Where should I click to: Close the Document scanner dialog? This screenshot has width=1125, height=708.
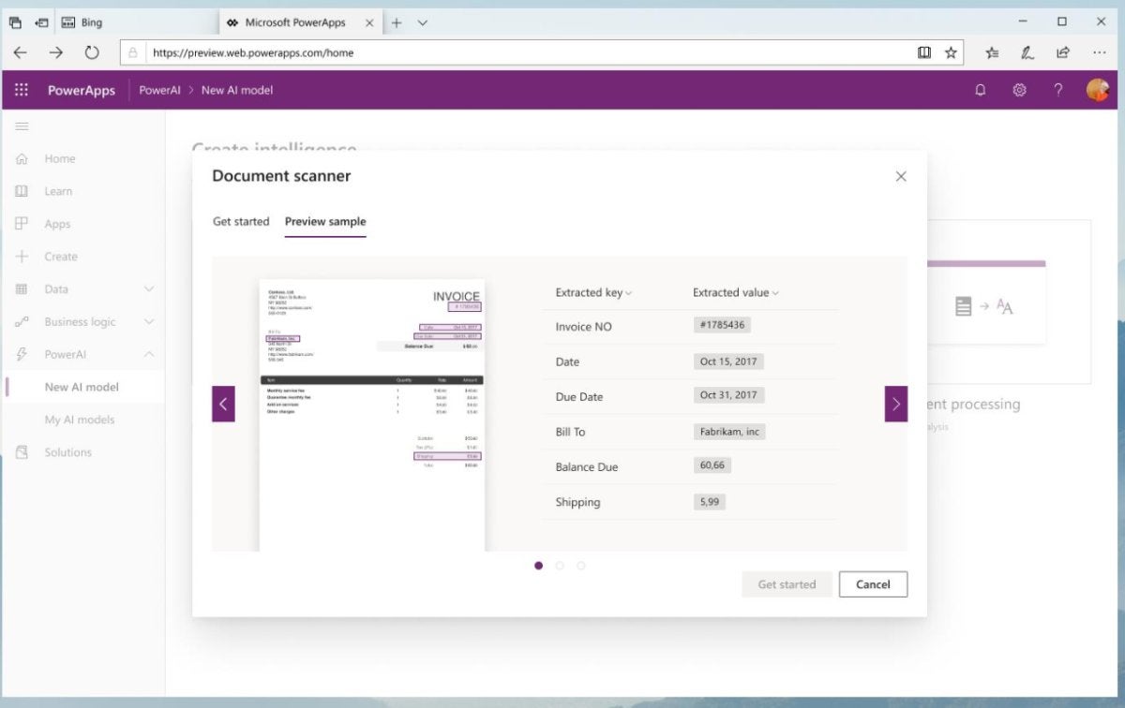point(901,176)
